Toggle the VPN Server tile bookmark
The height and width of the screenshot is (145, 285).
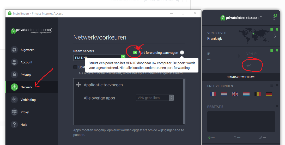pyautogui.click(x=277, y=30)
